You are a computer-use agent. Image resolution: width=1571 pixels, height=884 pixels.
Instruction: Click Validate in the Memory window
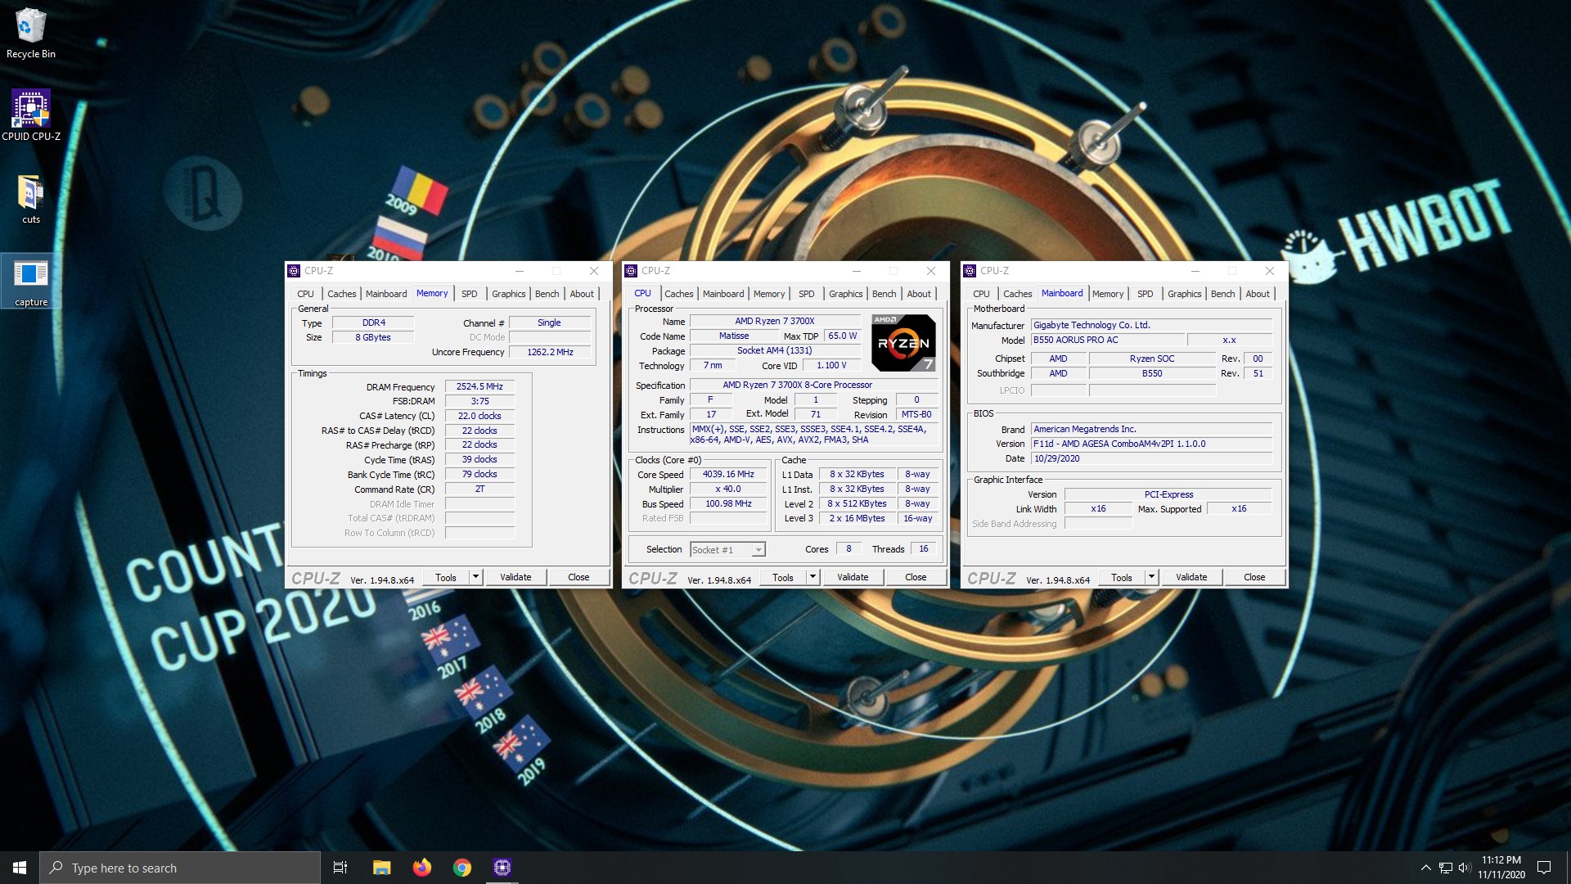(515, 577)
